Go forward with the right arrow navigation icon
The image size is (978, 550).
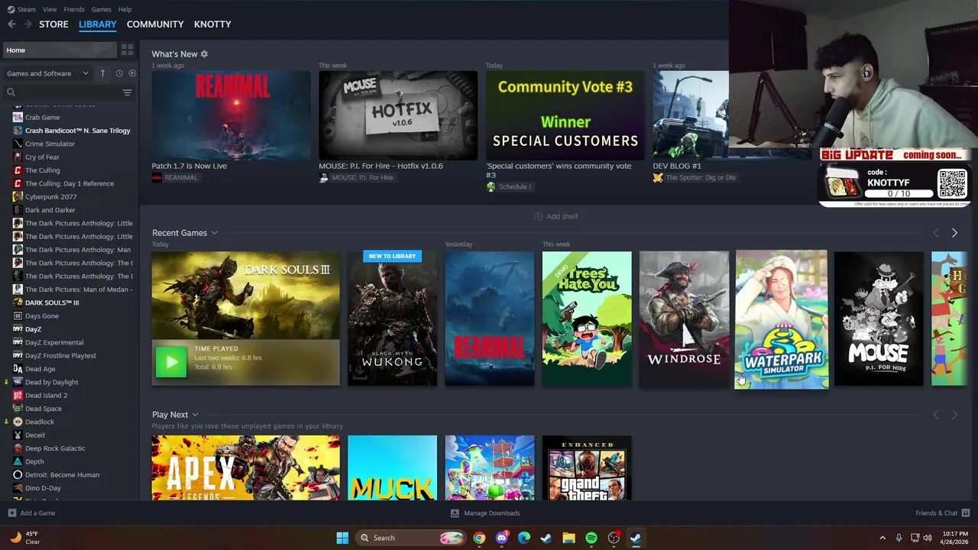[x=28, y=24]
